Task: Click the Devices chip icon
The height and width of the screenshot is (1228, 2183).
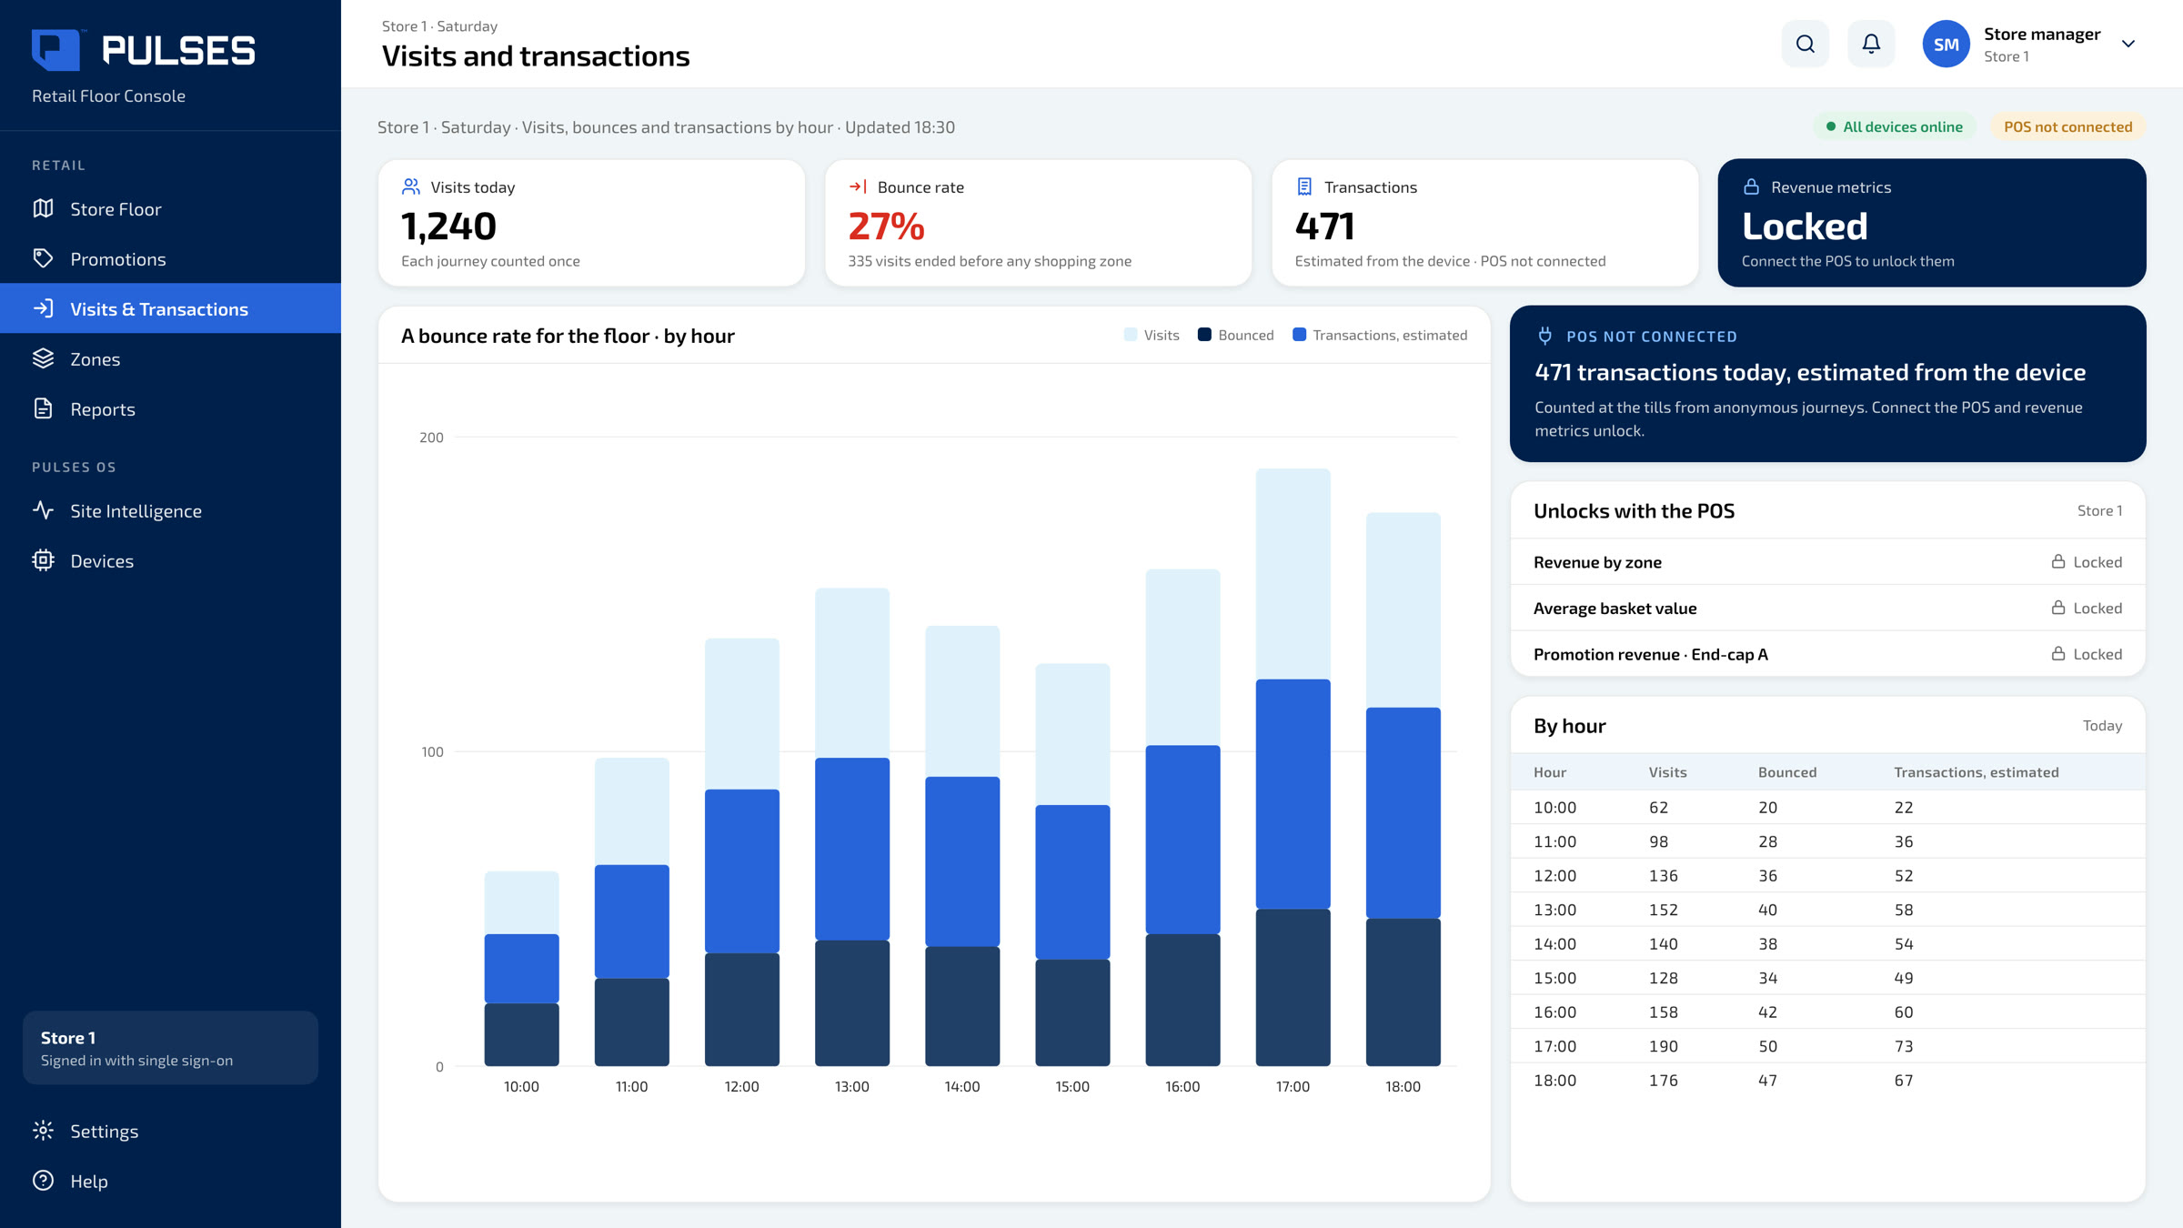Action: [x=43, y=560]
